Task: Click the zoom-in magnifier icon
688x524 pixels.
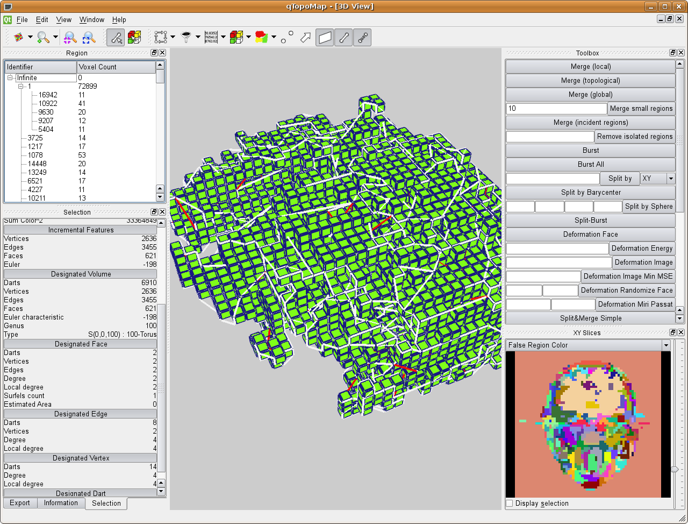Action: click(44, 37)
